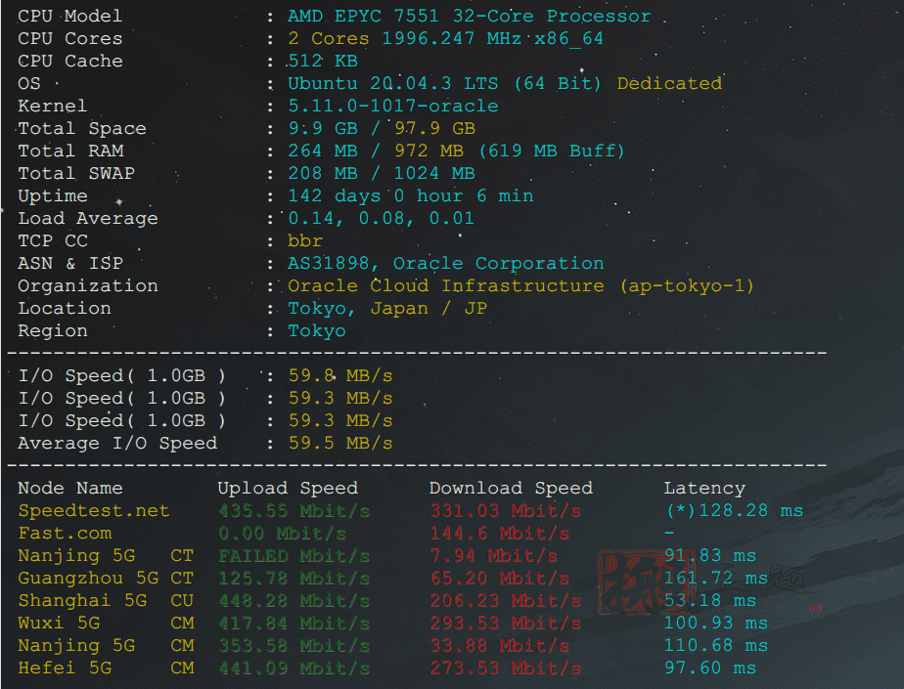Click Guangzhou upload '125.78 Mbit/s'
The width and height of the screenshot is (904, 689).
click(294, 578)
